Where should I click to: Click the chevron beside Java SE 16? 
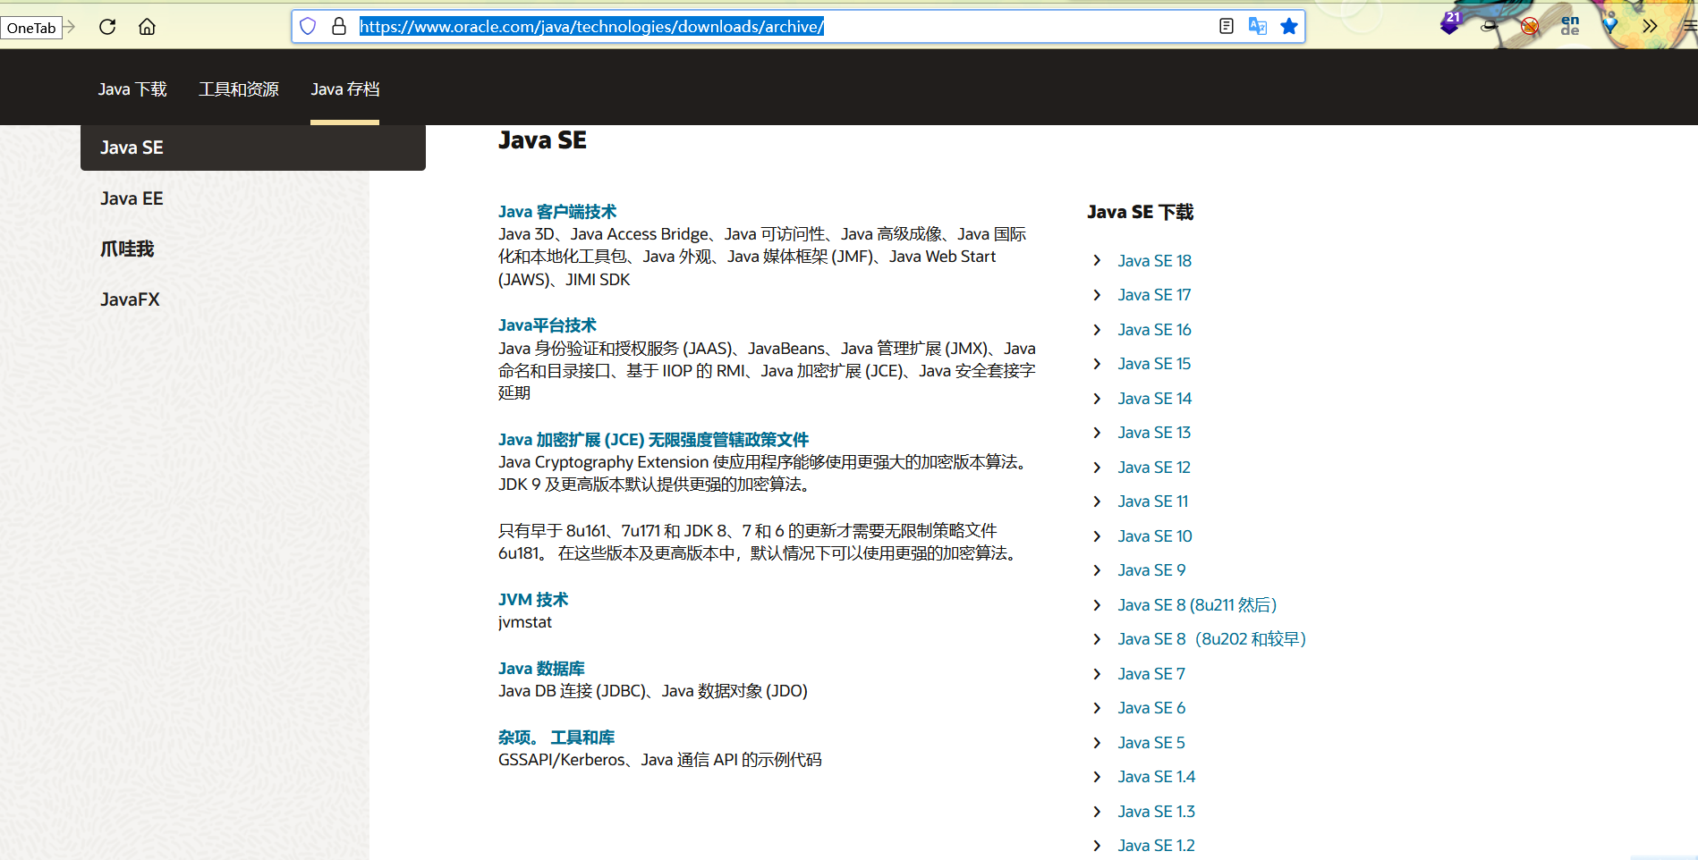(x=1097, y=330)
